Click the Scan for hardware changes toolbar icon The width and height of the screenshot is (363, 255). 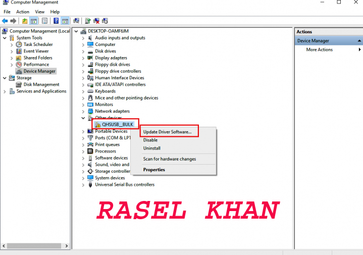[76, 21]
